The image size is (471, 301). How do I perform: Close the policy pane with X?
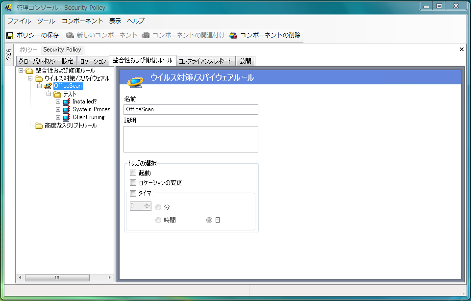462,49
